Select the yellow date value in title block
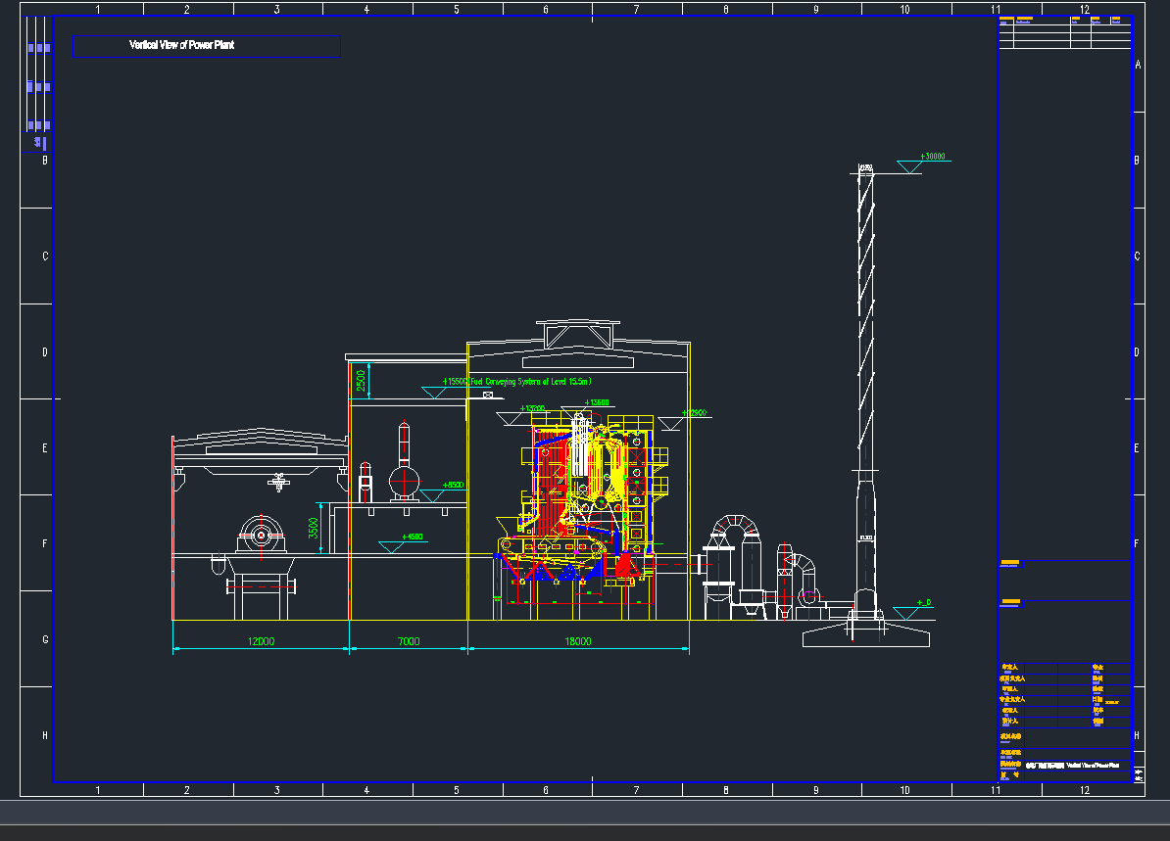The image size is (1170, 841). (x=1112, y=702)
